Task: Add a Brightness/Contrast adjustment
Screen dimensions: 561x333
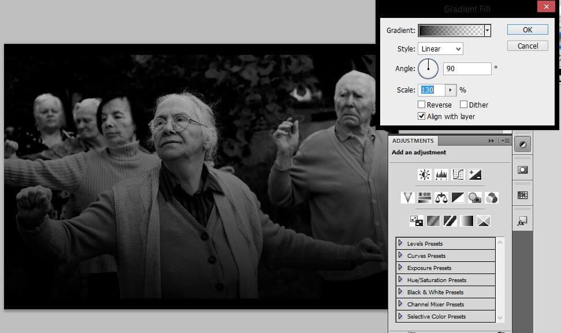Action: tap(425, 175)
